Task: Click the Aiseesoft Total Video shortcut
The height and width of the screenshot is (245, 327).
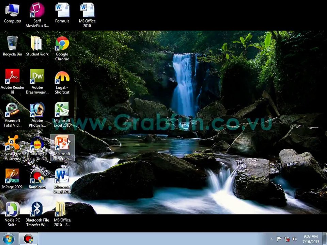Action: click(12, 115)
